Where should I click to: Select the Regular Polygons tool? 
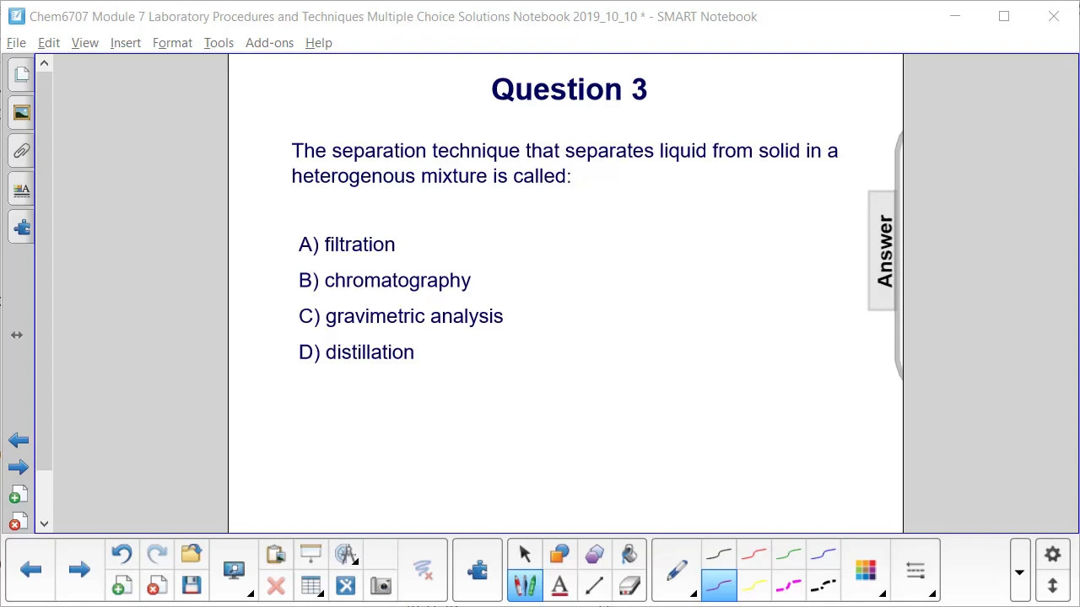pyautogui.click(x=594, y=554)
